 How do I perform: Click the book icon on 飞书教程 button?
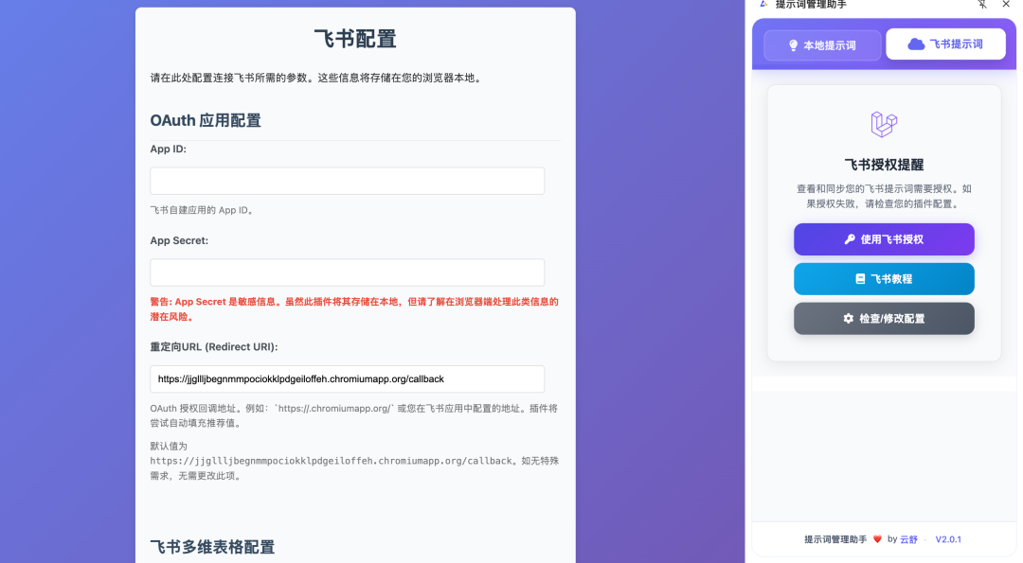coord(860,278)
